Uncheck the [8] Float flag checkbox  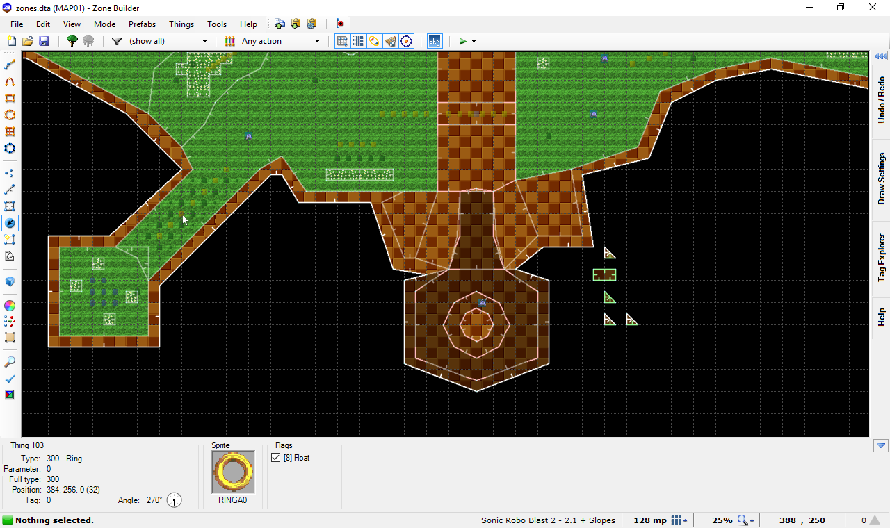coord(276,458)
